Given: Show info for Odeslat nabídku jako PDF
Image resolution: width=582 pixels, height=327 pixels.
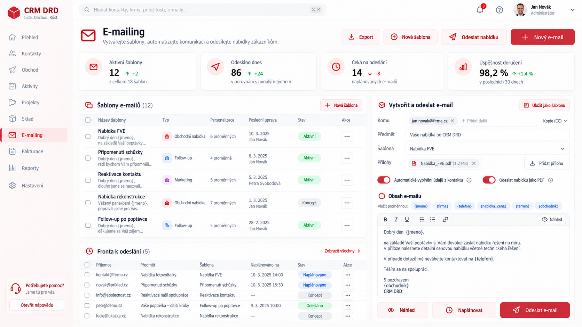Looking at the screenshot, I should pyautogui.click(x=550, y=180).
